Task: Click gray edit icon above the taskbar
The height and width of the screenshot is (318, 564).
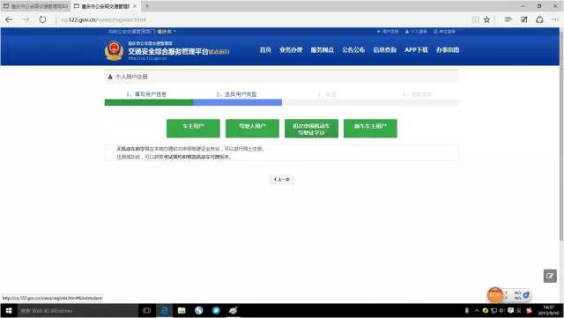Action: click(x=550, y=276)
